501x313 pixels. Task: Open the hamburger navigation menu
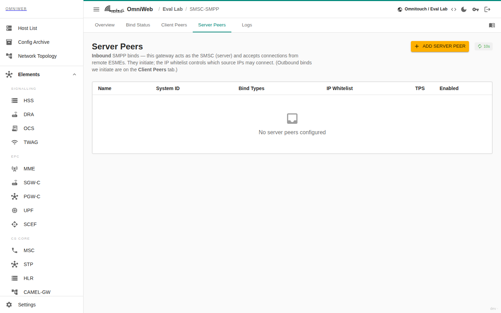96,9
